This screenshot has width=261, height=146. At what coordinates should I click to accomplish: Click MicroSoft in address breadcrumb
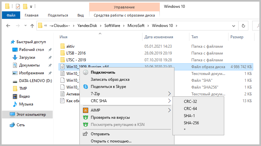[x=136, y=26]
